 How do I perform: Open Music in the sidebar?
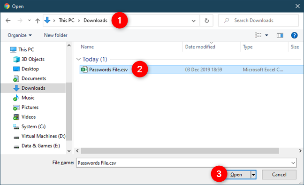28,98
